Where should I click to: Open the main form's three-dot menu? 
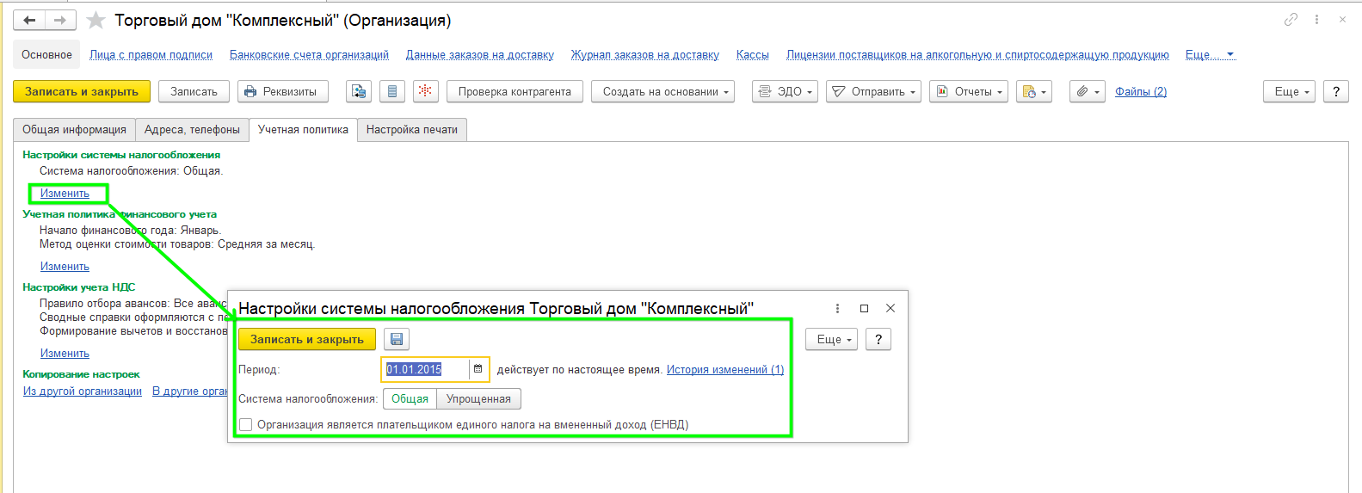click(1316, 19)
